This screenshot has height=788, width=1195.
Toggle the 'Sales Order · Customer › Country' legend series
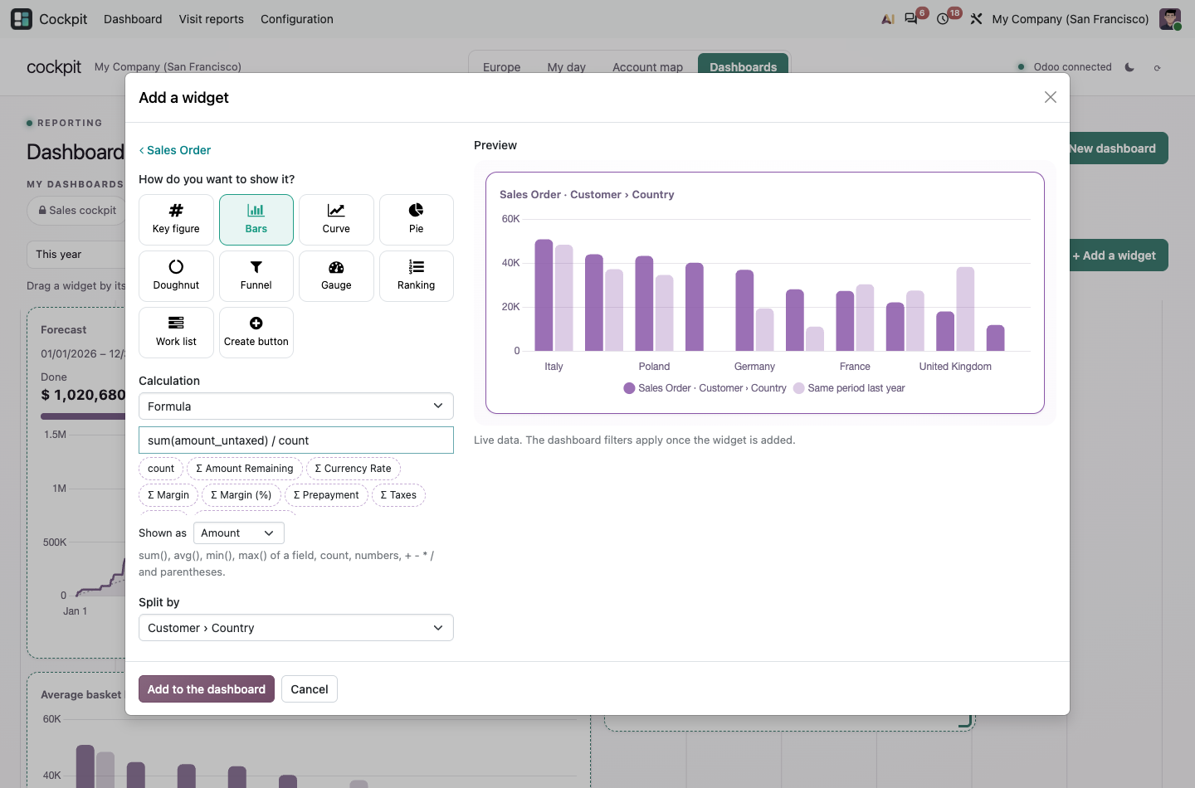705,388
